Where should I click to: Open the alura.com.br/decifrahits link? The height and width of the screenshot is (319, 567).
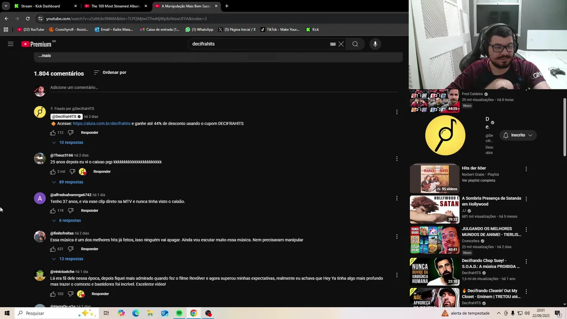[x=101, y=124]
